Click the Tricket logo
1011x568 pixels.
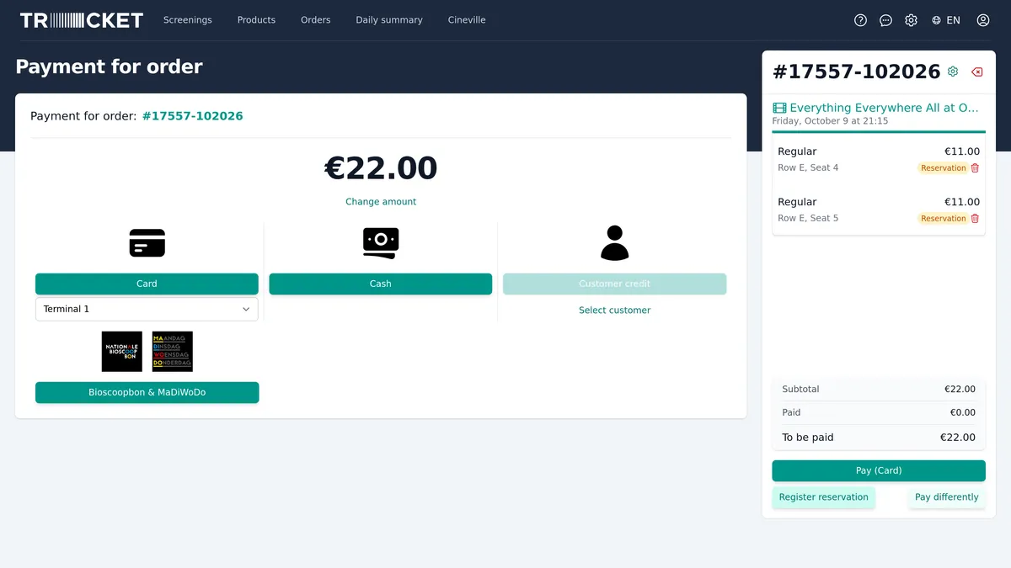(x=82, y=20)
